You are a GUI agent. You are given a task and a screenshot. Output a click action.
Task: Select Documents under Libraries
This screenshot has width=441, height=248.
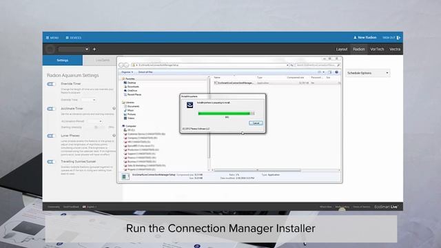pyautogui.click(x=132, y=106)
